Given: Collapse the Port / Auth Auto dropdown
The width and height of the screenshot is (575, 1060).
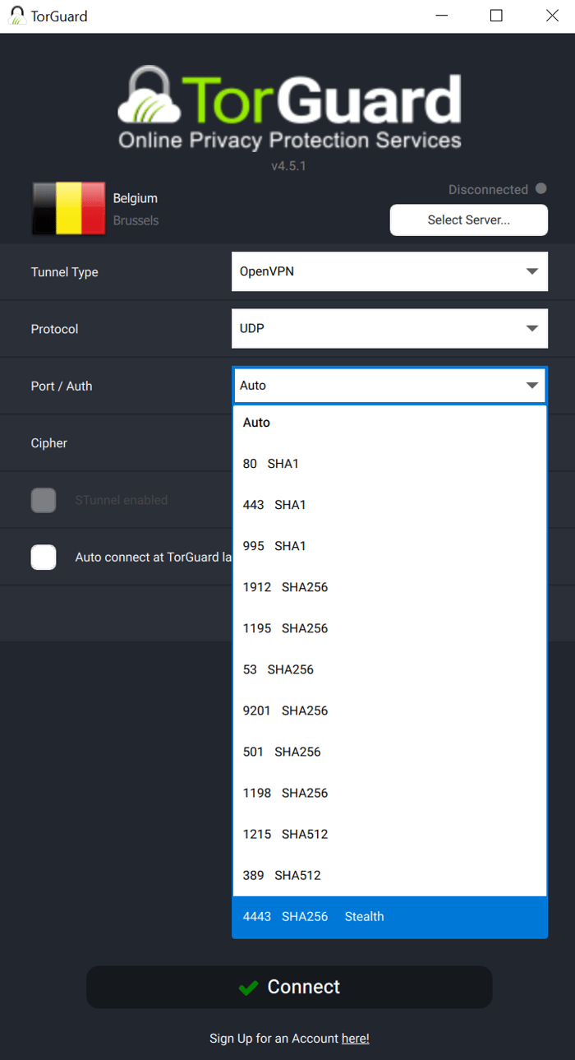Looking at the screenshot, I should [x=389, y=385].
